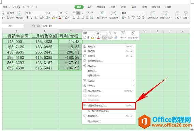This screenshot has height=131, width=194.
Task: Click the ribbon eraser clear-format icon
Action: (x=66, y=18)
